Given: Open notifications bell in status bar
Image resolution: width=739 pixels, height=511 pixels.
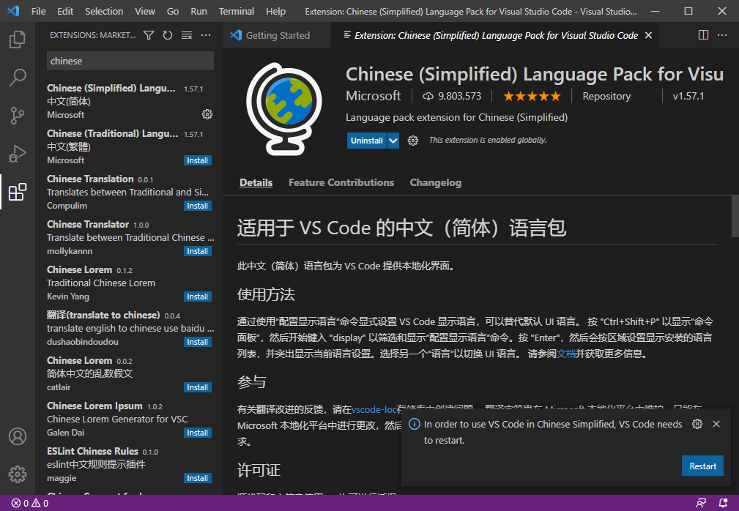Looking at the screenshot, I should click(723, 503).
